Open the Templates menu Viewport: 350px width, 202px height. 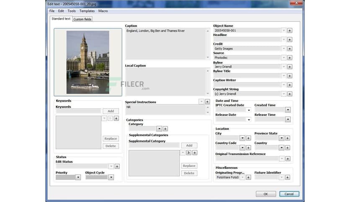point(87,11)
